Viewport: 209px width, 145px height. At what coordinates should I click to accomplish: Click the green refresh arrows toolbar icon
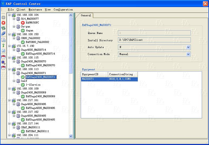coord(3,28)
